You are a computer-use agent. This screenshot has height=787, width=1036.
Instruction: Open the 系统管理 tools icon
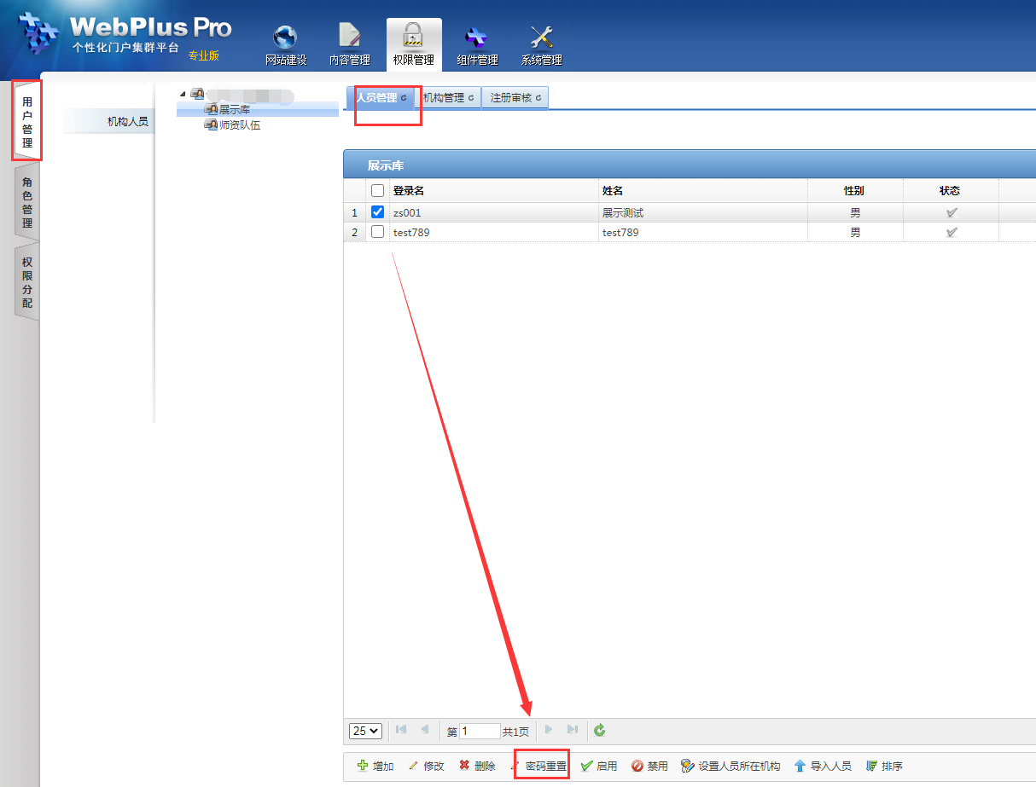(541, 38)
